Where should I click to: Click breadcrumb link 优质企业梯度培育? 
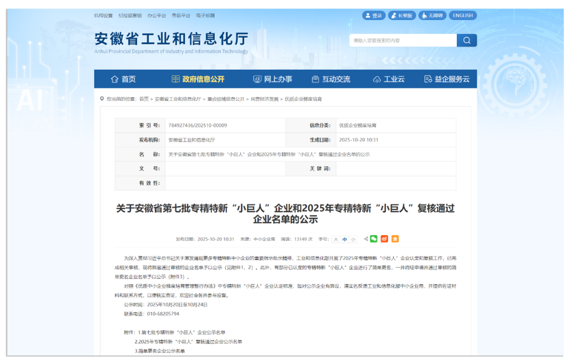[x=303, y=98]
